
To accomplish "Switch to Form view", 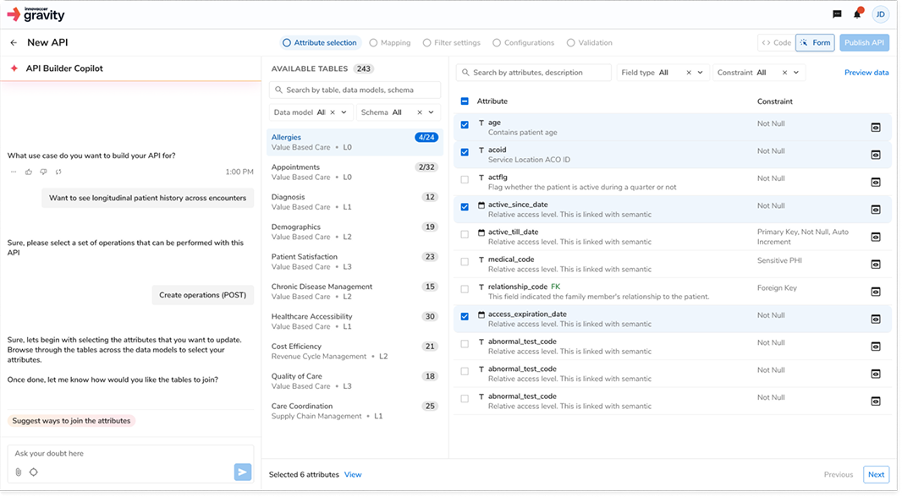I will click(x=815, y=42).
